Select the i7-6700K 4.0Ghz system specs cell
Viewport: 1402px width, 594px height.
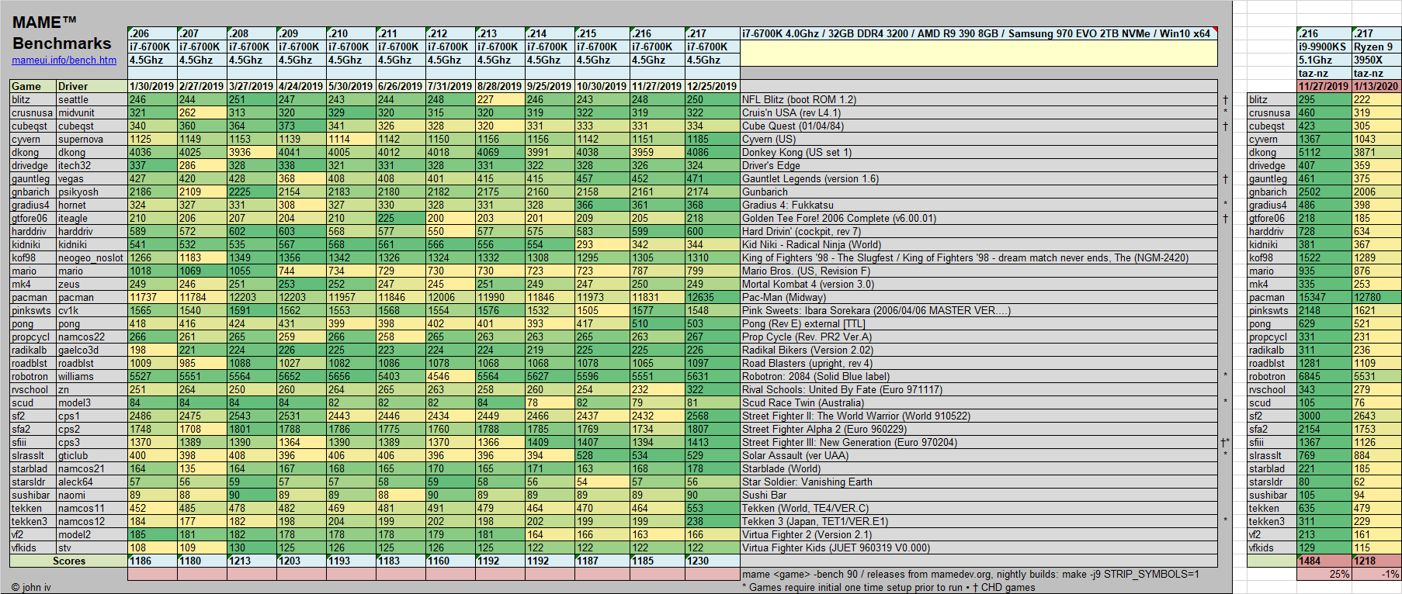point(978,33)
